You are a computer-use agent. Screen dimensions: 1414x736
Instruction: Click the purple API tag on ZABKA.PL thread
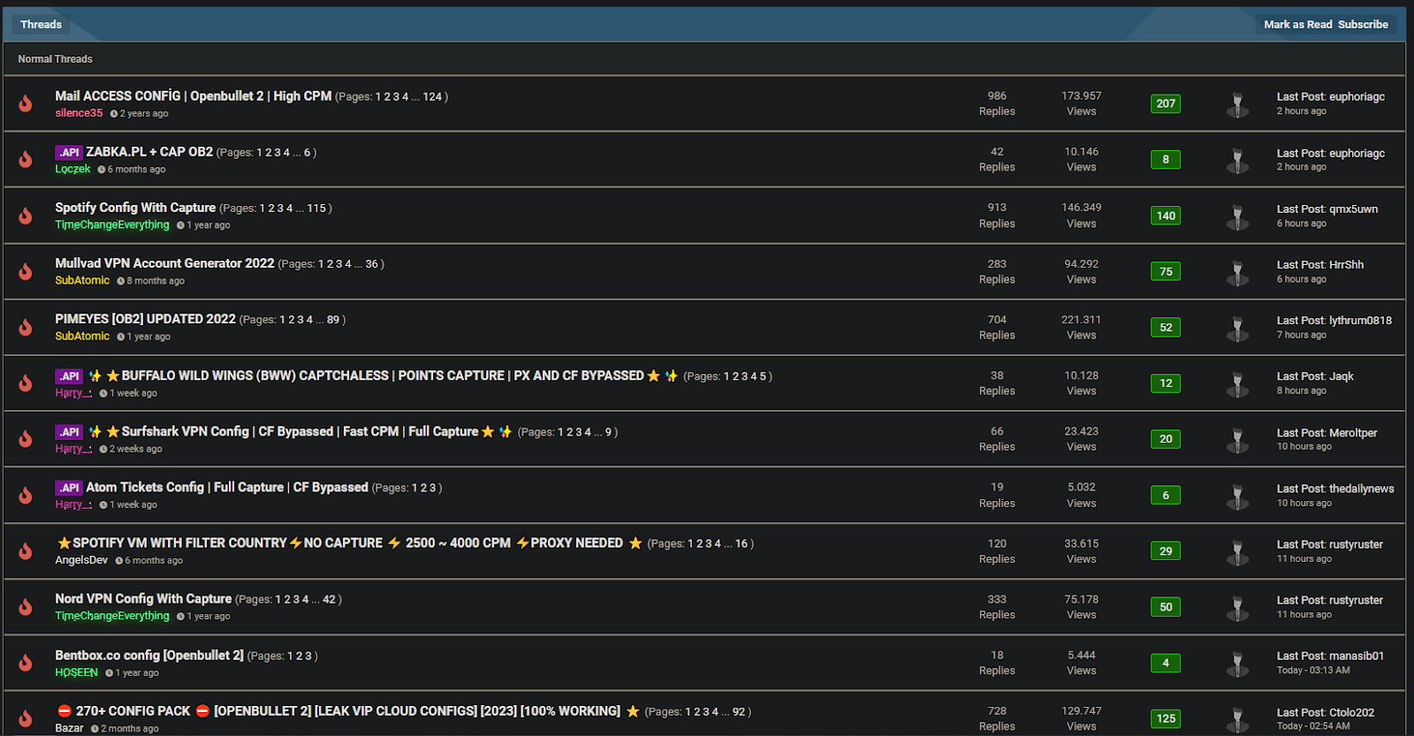[x=69, y=152]
